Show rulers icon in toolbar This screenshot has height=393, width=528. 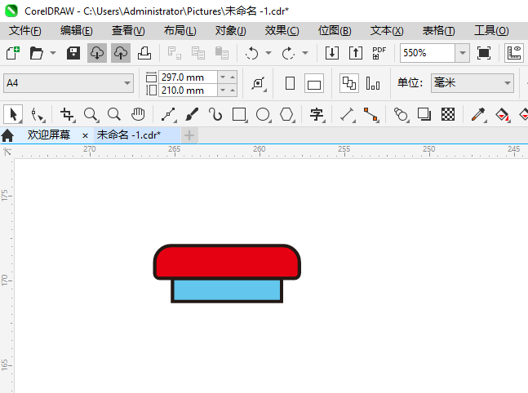click(514, 53)
